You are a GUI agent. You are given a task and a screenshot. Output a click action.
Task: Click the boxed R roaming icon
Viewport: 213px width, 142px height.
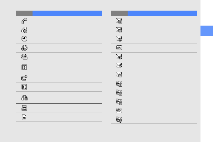(x=24, y=67)
